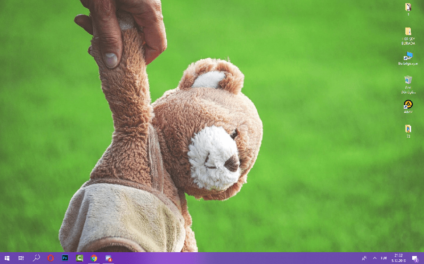The width and height of the screenshot is (424, 264).
Task: Select the Geri Dönüşüm recycle bin icon
Action: 408,85
